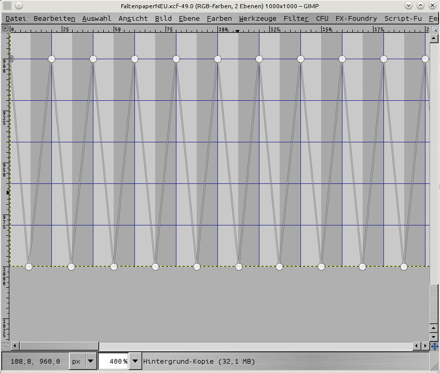Image resolution: width=440 pixels, height=373 pixels.
Task: Open the image menu triangle button at ruler corner
Action: tap(6, 29)
